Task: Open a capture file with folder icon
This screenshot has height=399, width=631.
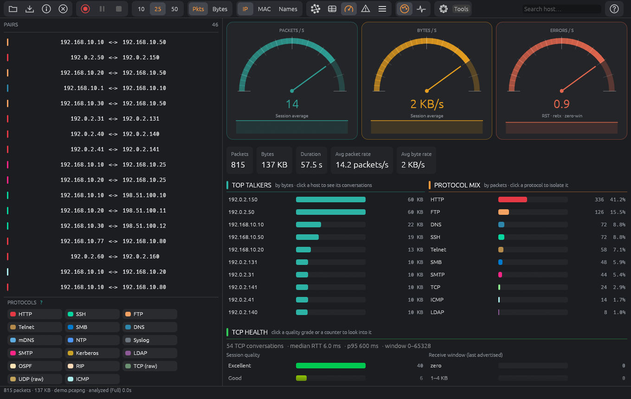Action: [x=13, y=9]
